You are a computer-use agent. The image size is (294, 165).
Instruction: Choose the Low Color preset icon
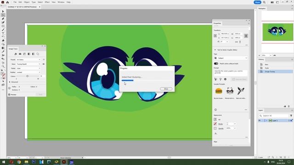click(x=24, y=54)
